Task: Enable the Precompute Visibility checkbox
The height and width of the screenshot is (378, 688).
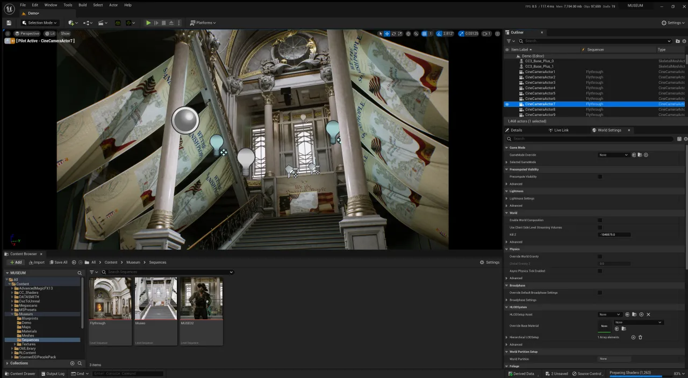Action: (600, 177)
